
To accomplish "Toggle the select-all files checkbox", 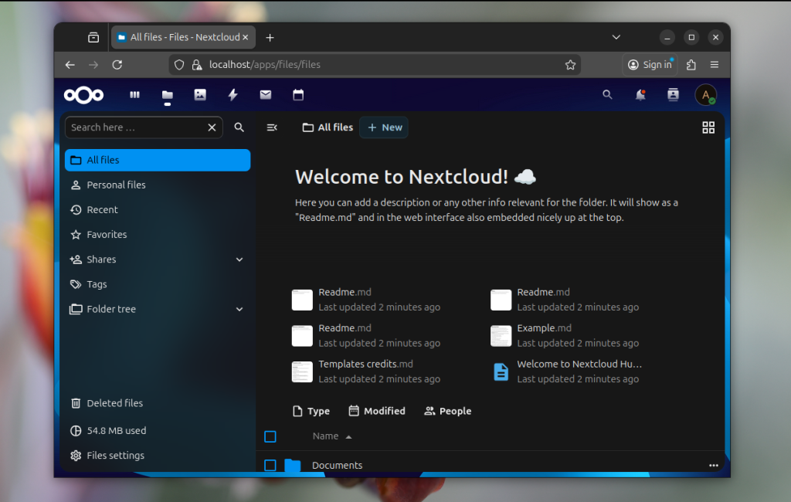I will click(270, 436).
